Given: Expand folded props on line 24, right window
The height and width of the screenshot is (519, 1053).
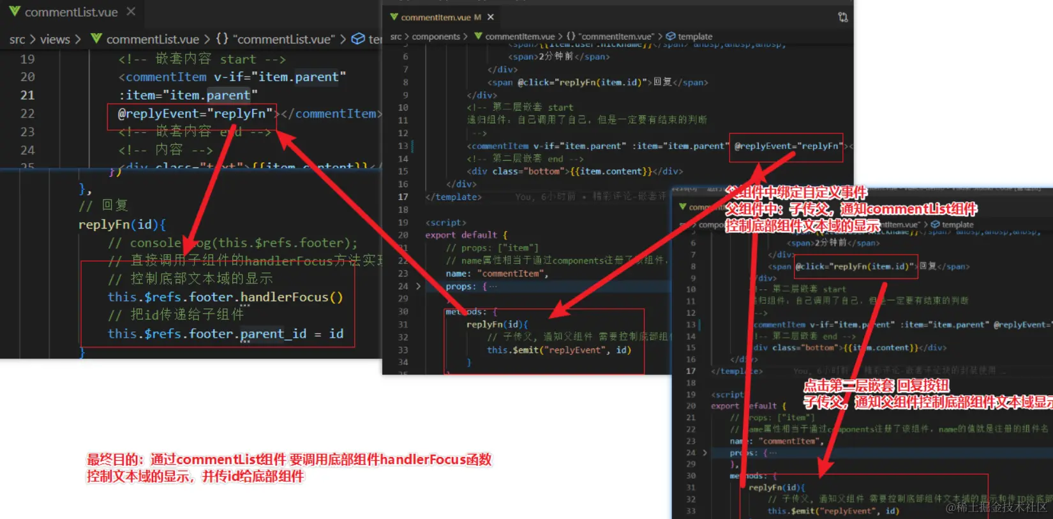Looking at the screenshot, I should point(705,453).
